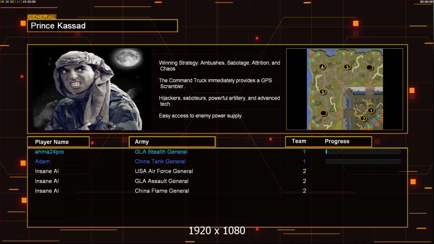
Task: Click Easy access to enemy power supply
Action: (x=201, y=116)
